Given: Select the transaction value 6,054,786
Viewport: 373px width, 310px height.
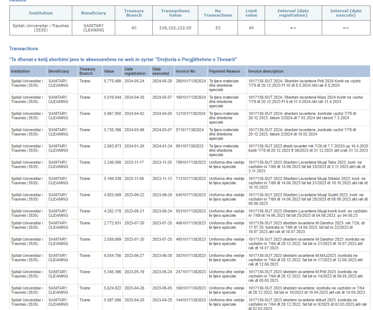Looking at the screenshot, I should [x=112, y=256].
